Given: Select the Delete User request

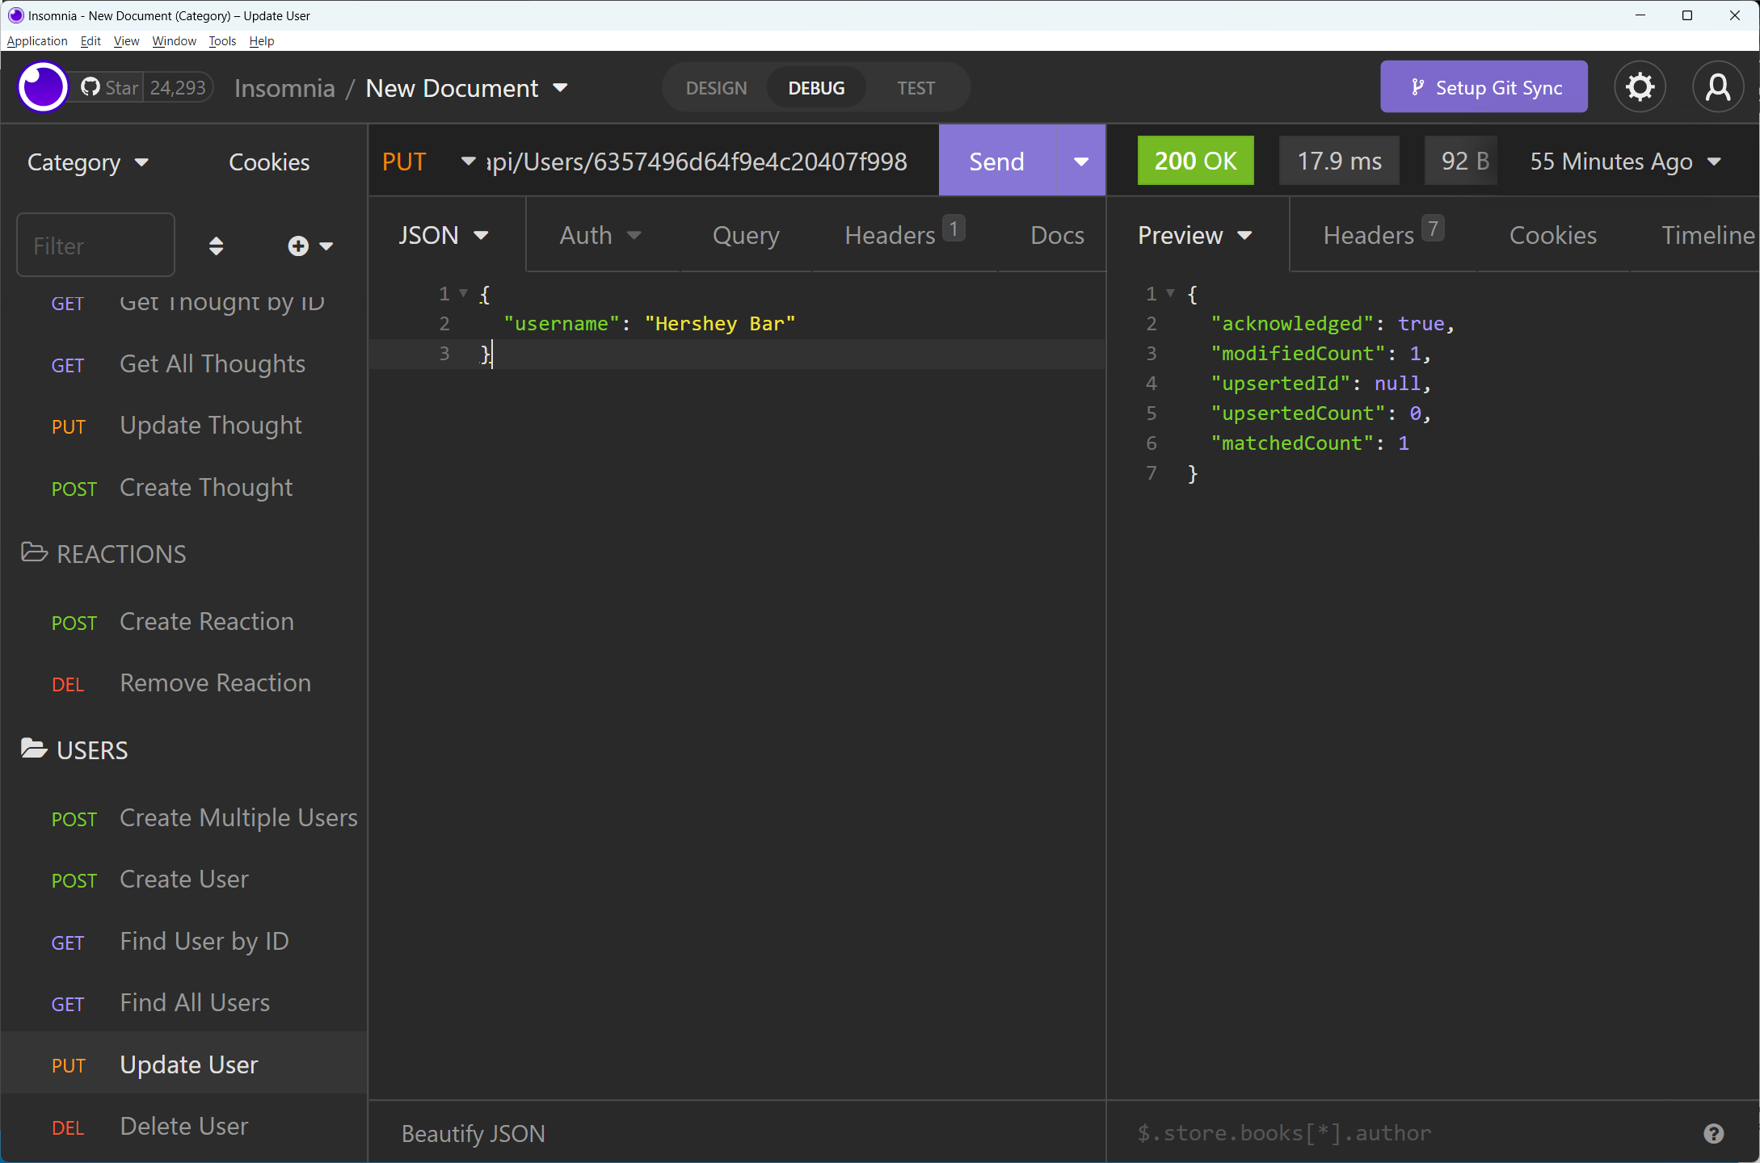Looking at the screenshot, I should (x=183, y=1126).
